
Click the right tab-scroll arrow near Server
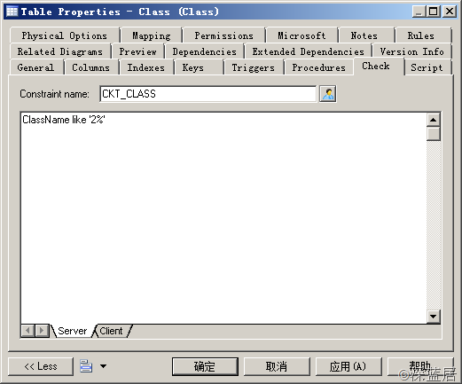click(x=42, y=331)
